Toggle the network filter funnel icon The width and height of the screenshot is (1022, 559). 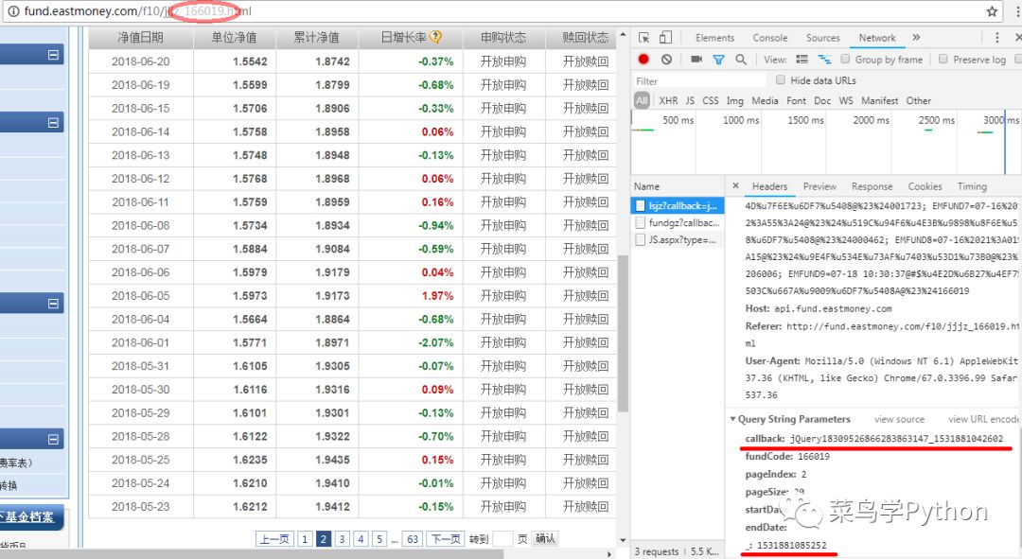718,60
